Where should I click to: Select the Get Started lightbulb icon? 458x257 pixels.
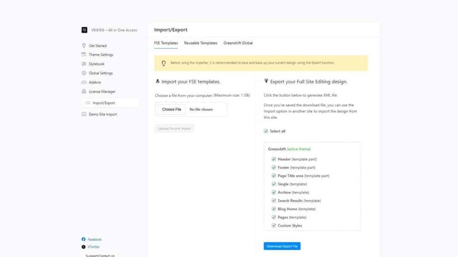tap(84, 46)
